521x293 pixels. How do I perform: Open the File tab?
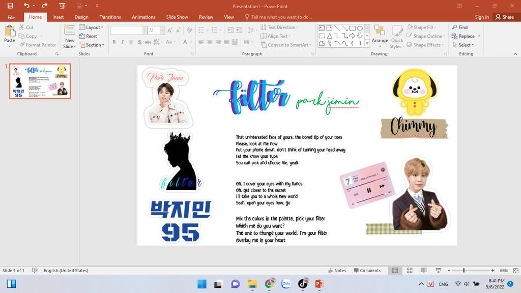(11, 17)
